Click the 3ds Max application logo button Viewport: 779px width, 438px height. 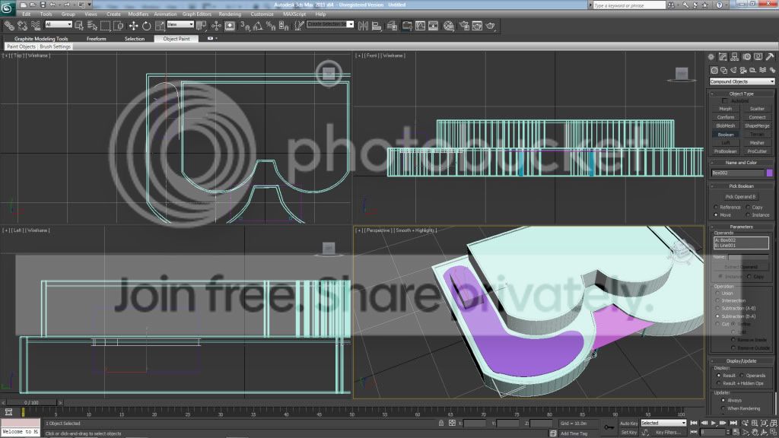point(7,7)
